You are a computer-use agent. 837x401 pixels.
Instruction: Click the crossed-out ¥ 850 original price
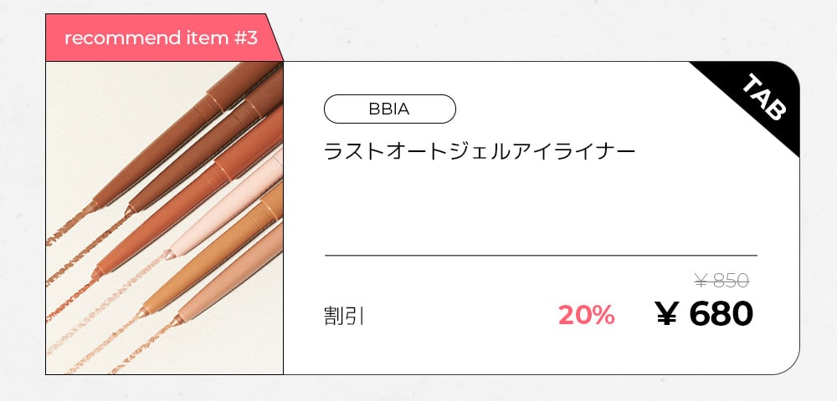[721, 281]
